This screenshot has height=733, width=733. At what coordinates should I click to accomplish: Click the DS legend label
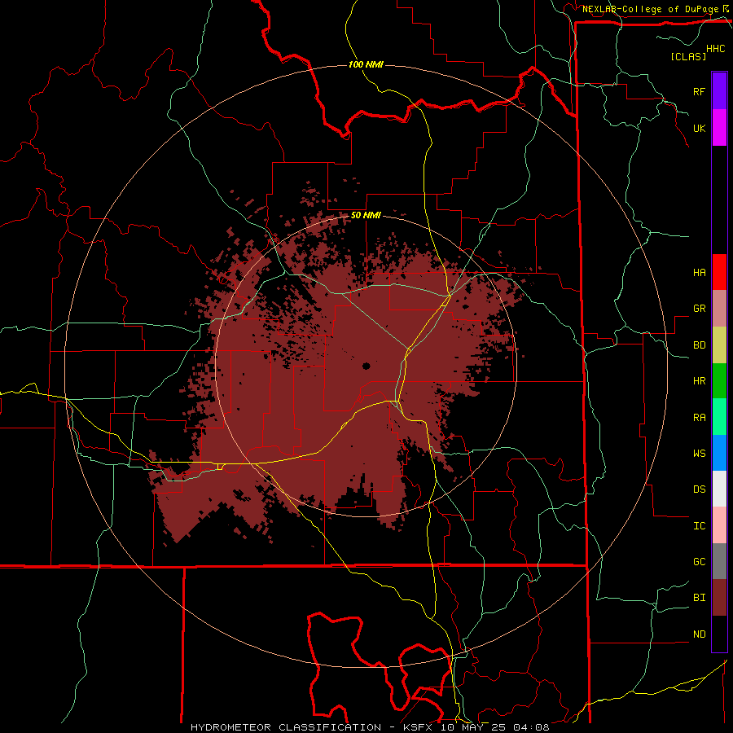tap(699, 489)
